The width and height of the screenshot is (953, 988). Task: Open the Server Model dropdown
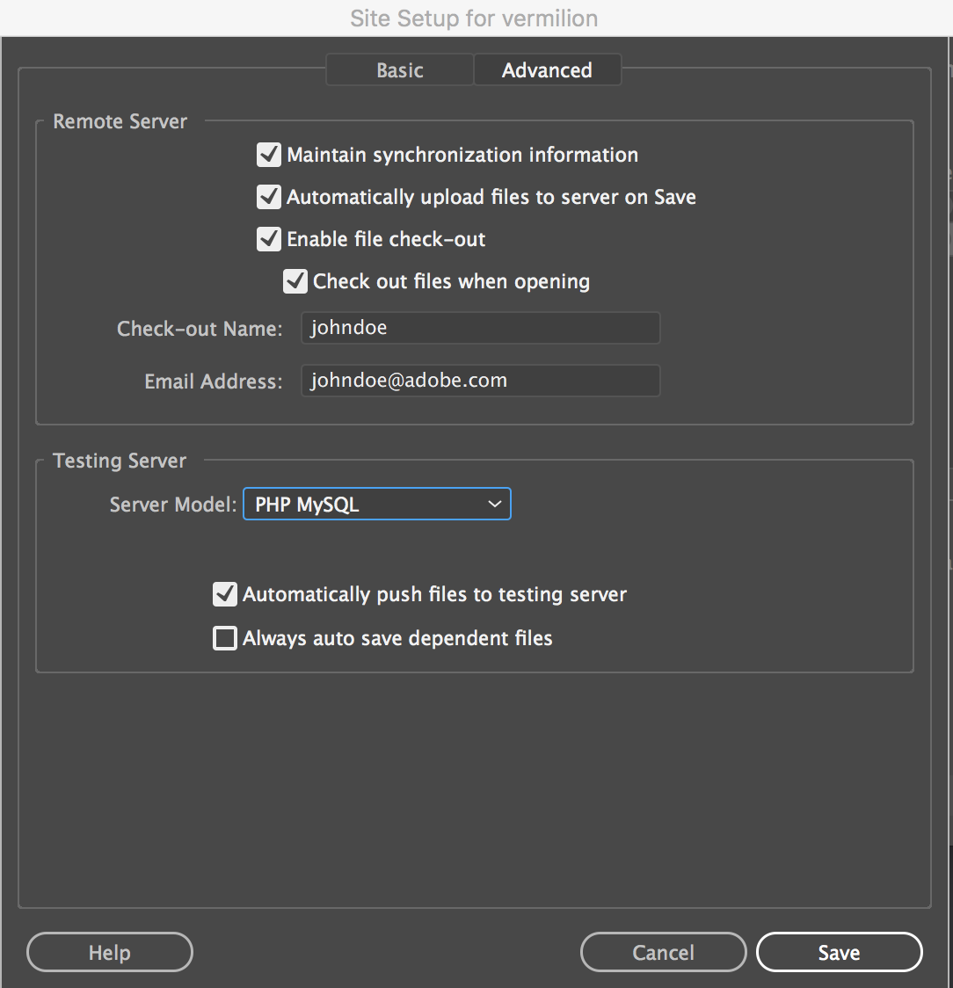tap(376, 503)
